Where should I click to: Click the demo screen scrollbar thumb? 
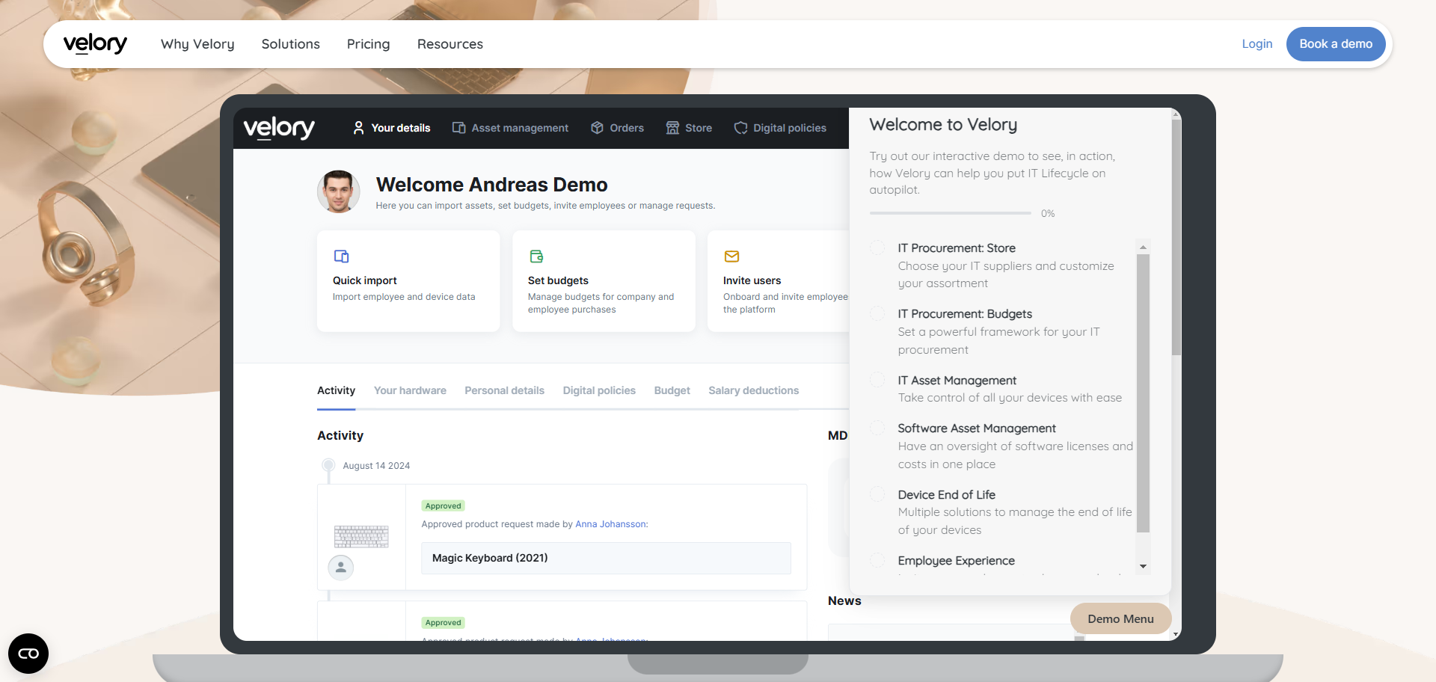pos(1176,236)
